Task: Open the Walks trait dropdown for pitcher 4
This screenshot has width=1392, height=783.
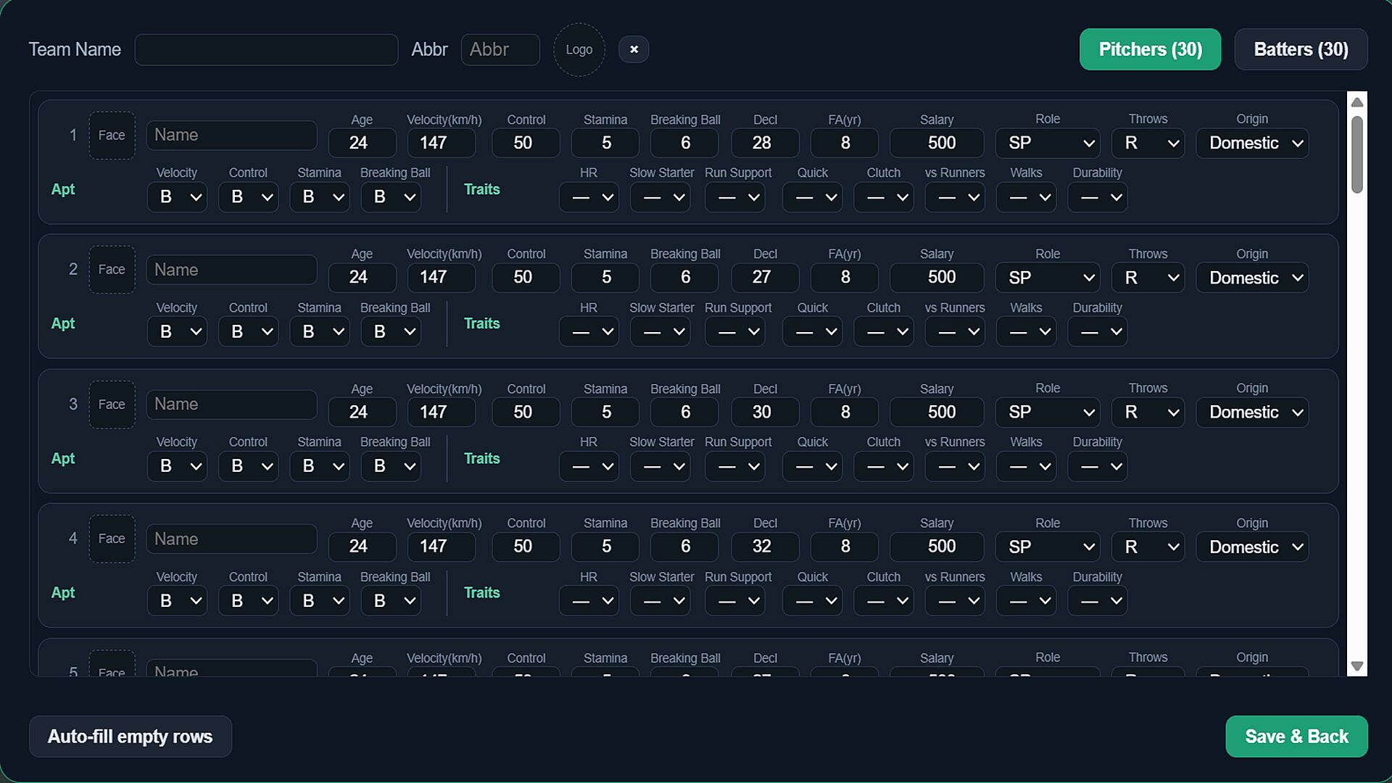Action: click(1026, 600)
